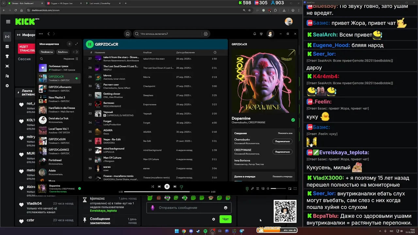Open Connect to a device icon
This screenshot has height=235, width=418.
[263, 188]
